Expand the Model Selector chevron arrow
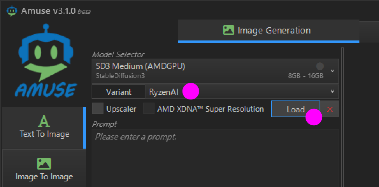The width and height of the screenshot is (379, 187). 332,71
